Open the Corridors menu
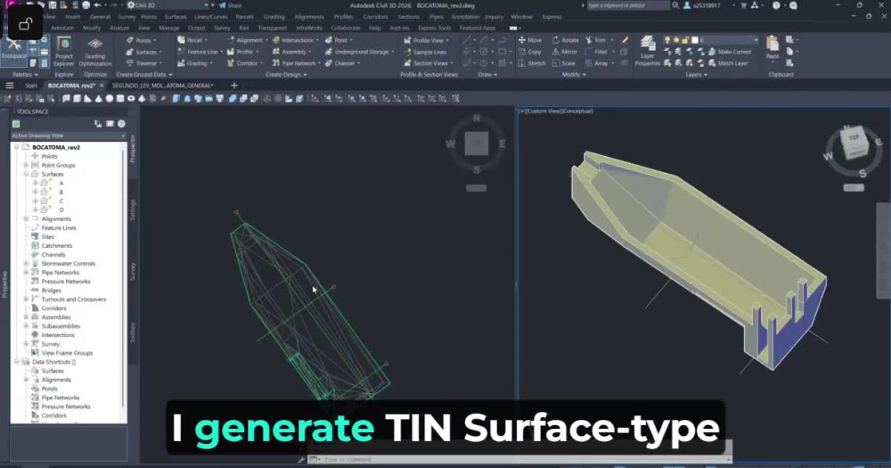891x468 pixels. (375, 17)
